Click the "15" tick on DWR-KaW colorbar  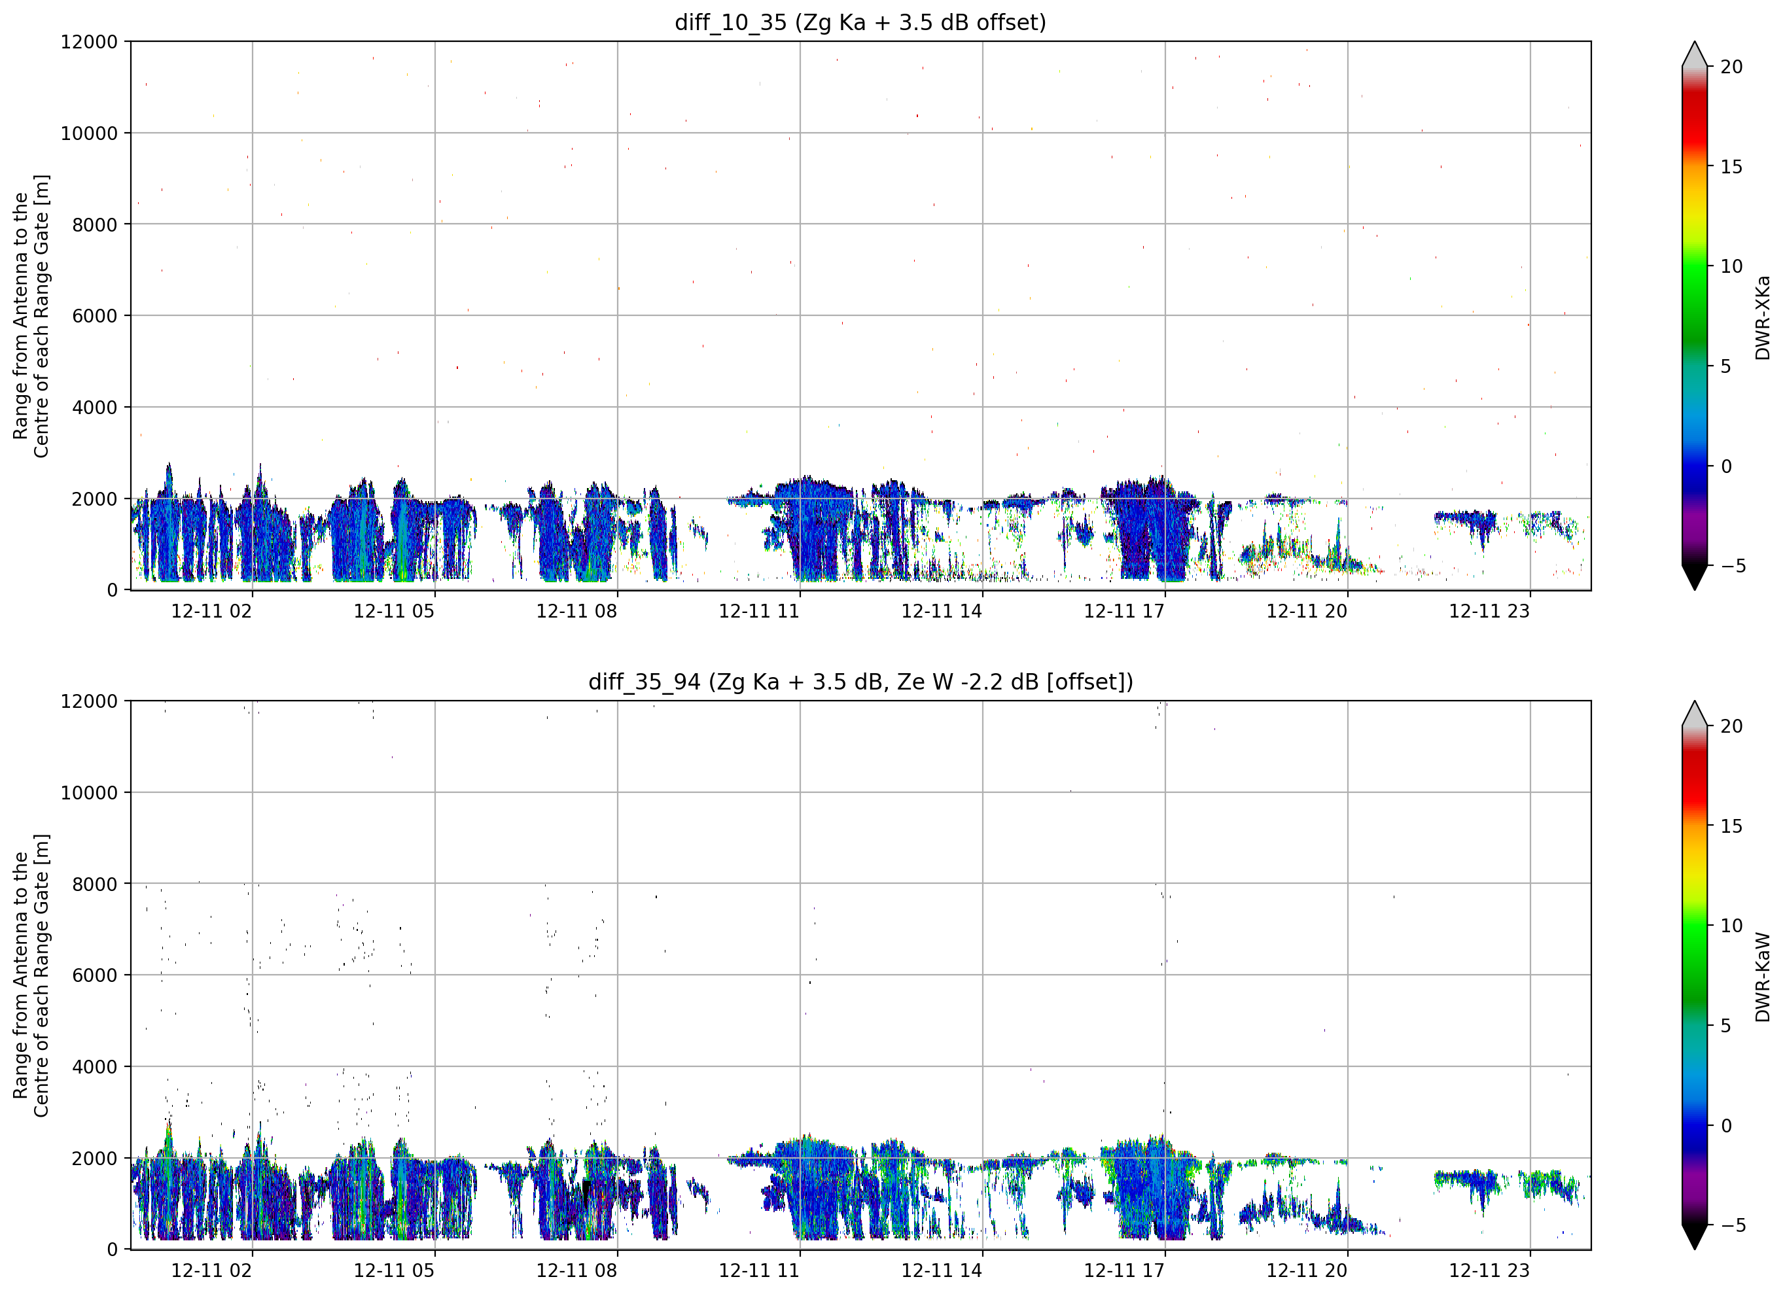pos(1731,826)
